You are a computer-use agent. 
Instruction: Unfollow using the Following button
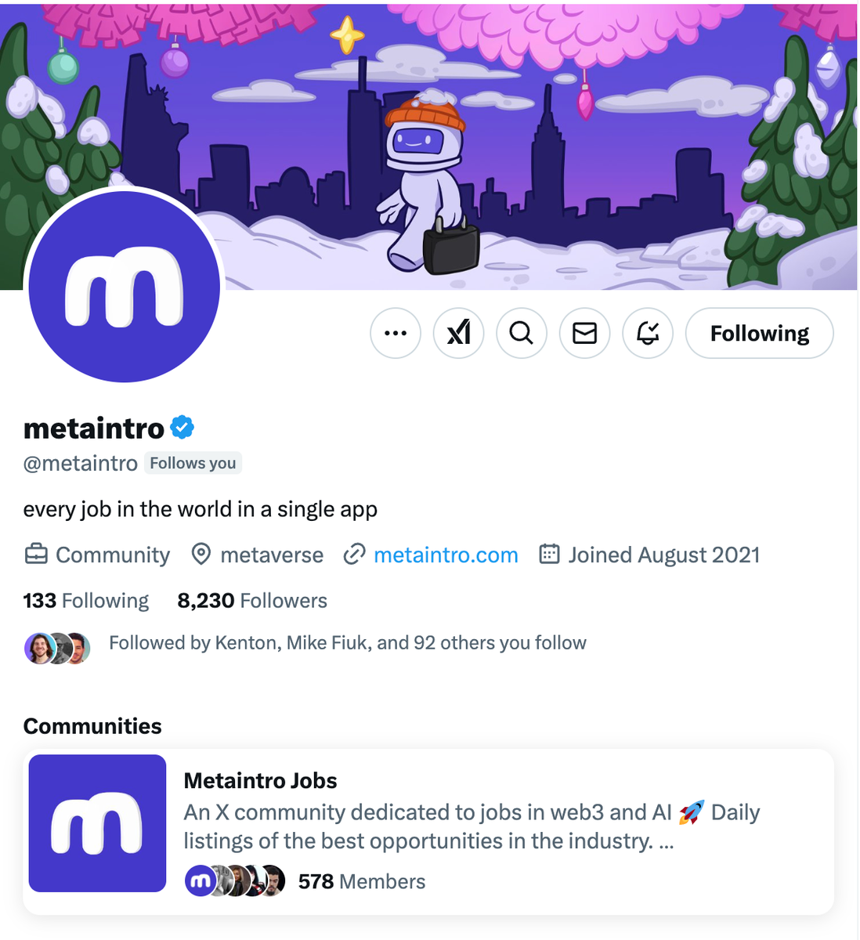pyautogui.click(x=758, y=333)
